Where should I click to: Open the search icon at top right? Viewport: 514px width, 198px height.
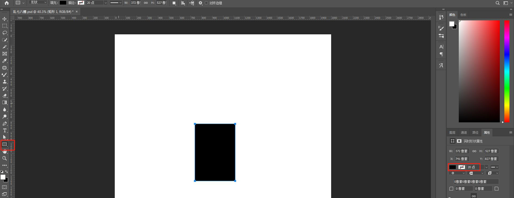point(497,3)
